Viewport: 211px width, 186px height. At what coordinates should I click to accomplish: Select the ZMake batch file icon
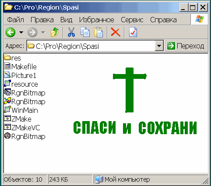pyautogui.click(x=7, y=118)
